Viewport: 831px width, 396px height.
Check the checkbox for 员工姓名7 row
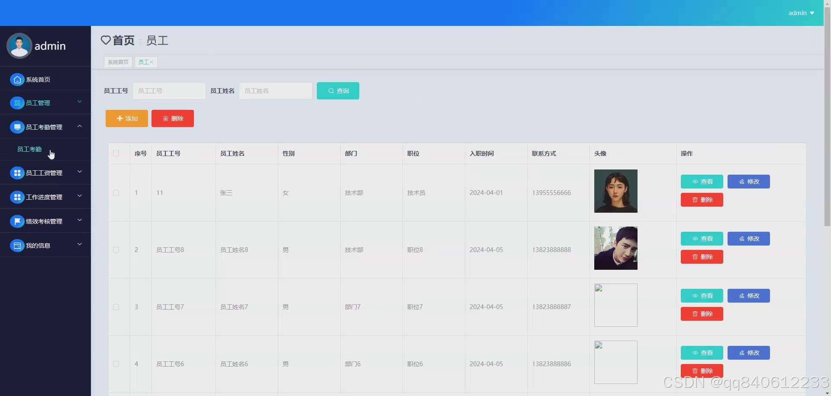tap(116, 307)
